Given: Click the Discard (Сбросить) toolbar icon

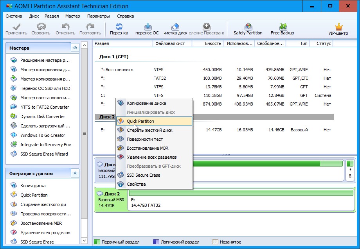Looking at the screenshot, I should point(41,29).
